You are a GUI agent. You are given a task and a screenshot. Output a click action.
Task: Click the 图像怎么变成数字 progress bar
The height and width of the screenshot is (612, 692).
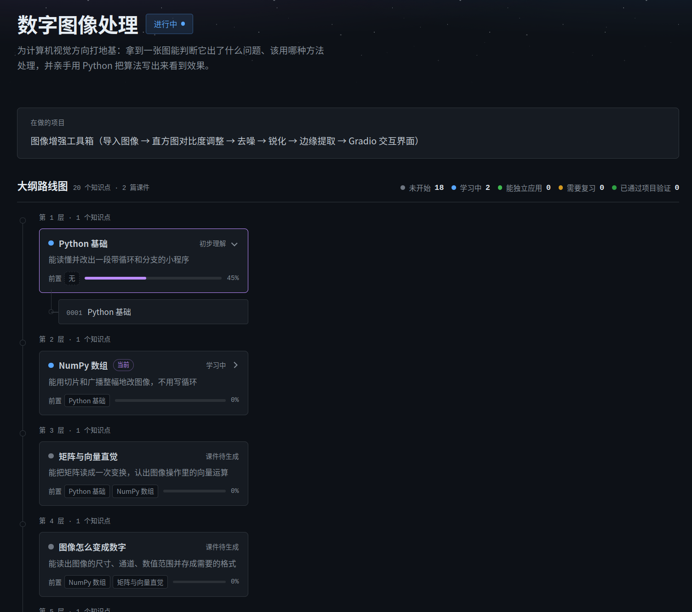[199, 582]
